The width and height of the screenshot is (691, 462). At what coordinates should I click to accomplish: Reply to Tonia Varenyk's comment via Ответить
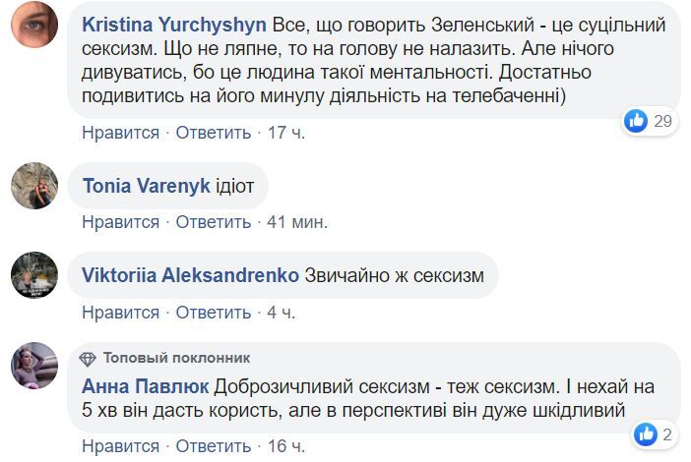click(x=213, y=222)
